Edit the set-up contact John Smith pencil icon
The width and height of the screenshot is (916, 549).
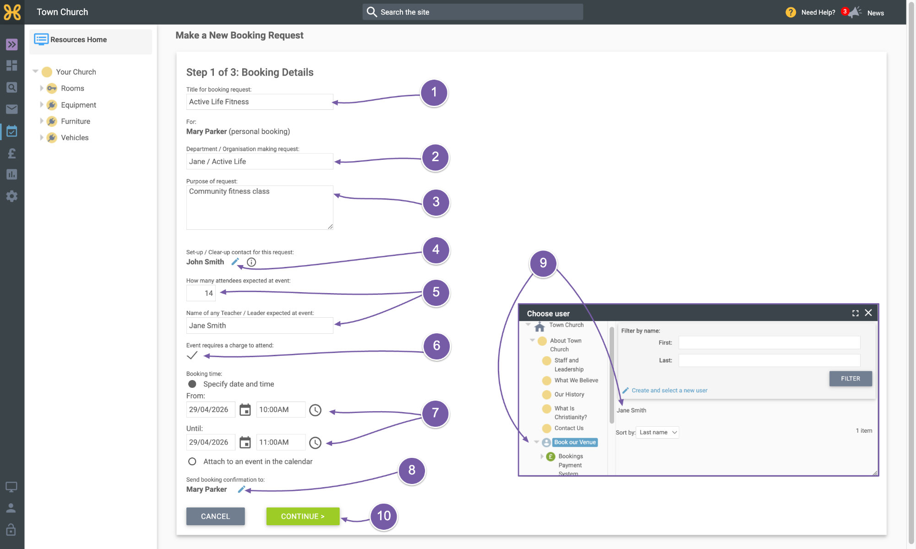pyautogui.click(x=235, y=262)
